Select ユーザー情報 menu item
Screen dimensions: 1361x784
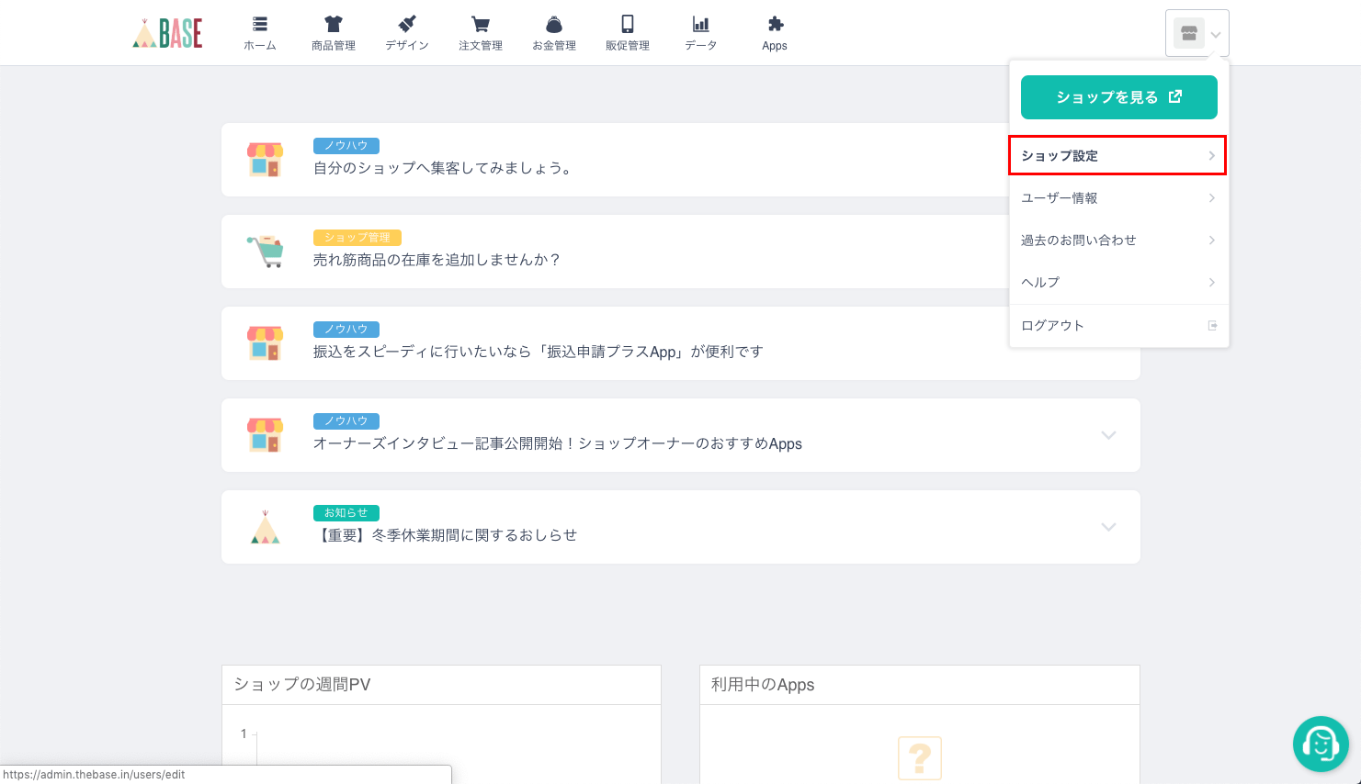click(x=1118, y=198)
